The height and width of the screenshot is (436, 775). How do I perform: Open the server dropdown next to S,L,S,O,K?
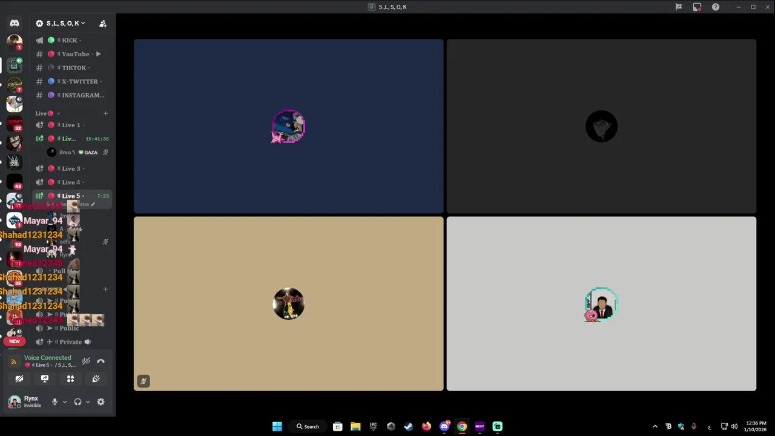tap(83, 23)
